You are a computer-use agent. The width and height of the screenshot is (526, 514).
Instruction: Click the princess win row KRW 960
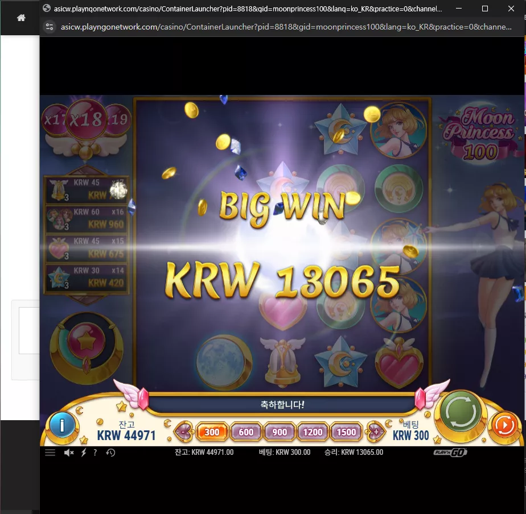click(87, 218)
